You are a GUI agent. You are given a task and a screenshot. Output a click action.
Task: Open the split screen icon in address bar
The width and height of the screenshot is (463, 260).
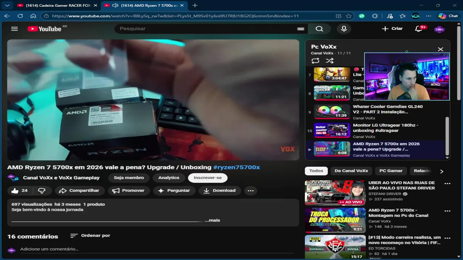pos(339,16)
